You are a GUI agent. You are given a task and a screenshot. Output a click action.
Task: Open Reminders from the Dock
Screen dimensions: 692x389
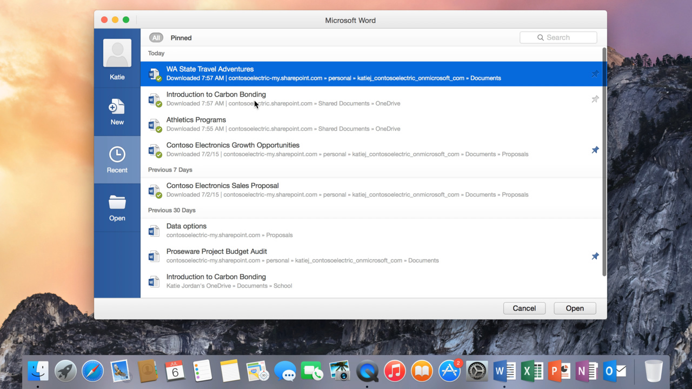click(203, 371)
